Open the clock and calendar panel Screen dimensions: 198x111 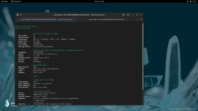(99, 2)
